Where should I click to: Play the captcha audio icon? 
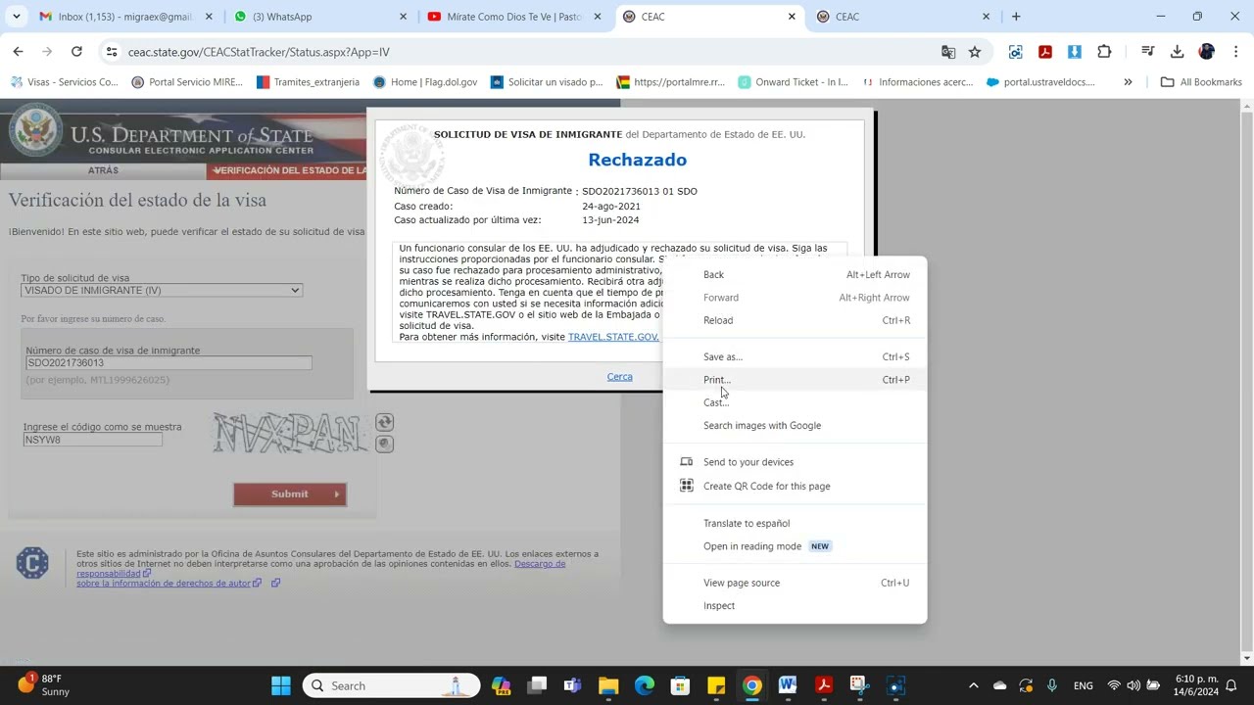[385, 444]
